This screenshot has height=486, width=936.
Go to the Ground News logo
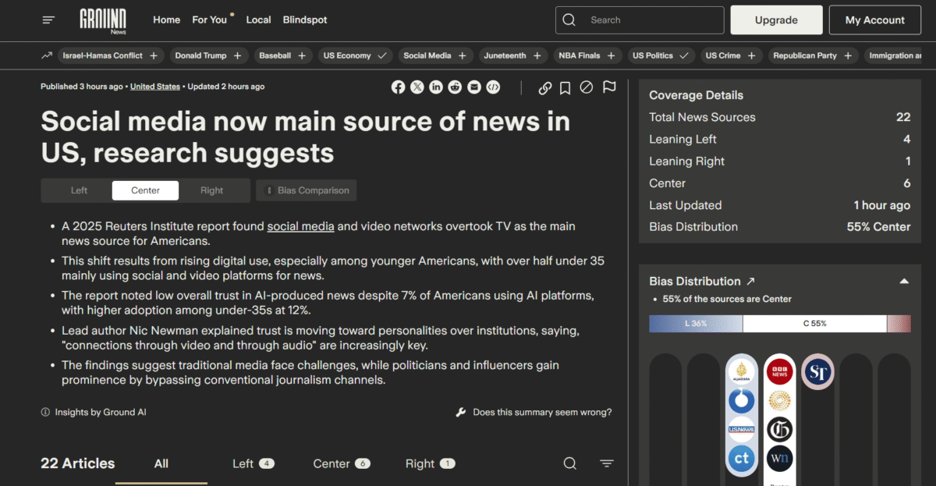coord(105,20)
